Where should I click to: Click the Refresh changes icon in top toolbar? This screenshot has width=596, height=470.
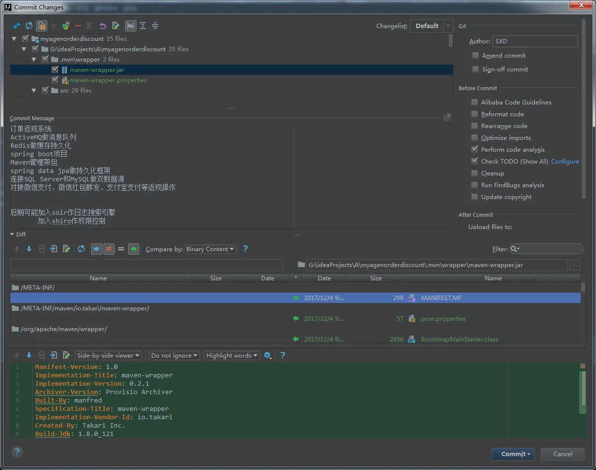(x=29, y=26)
